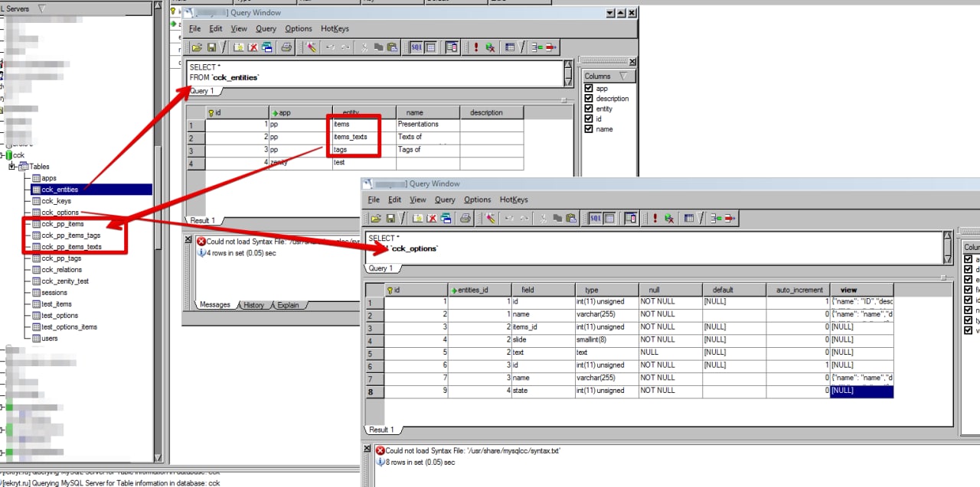Click key icon in id column header of cck_options
Screen dimensions: 980x487
390,290
